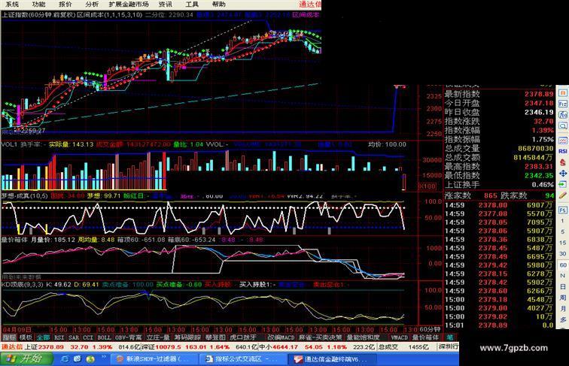Open the 工具 menu
The height and width of the screenshot is (366, 569).
192,4
